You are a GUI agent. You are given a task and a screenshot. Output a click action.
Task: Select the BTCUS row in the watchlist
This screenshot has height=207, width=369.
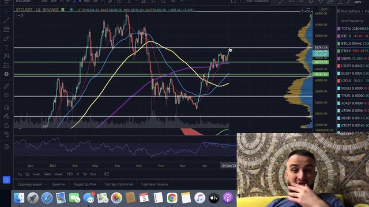coord(353,44)
